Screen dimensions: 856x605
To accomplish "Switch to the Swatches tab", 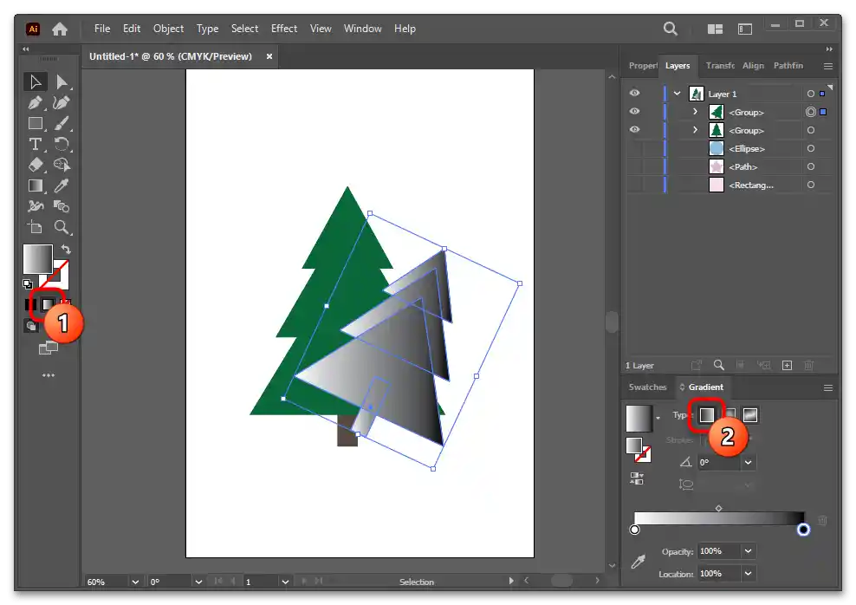I will pos(648,387).
